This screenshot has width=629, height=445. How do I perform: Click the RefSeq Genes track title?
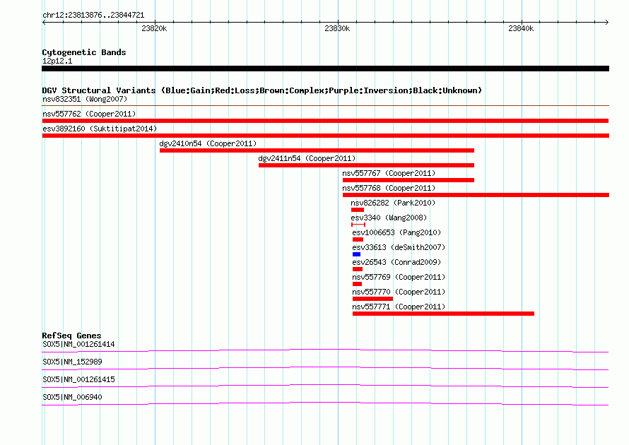click(72, 336)
